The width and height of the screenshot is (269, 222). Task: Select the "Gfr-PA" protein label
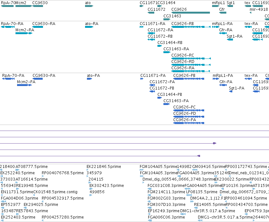coord(226,82)
